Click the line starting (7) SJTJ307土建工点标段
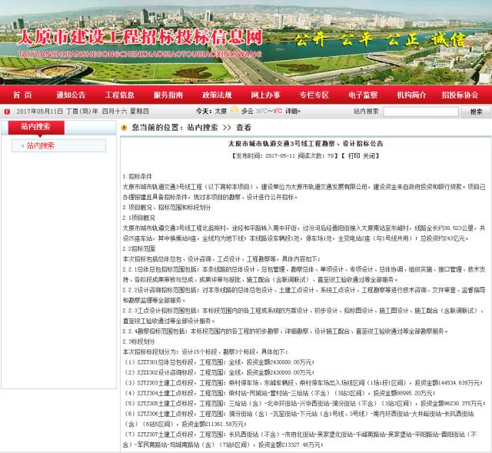Image resolution: width=492 pixels, height=453 pixels. [x=301, y=439]
